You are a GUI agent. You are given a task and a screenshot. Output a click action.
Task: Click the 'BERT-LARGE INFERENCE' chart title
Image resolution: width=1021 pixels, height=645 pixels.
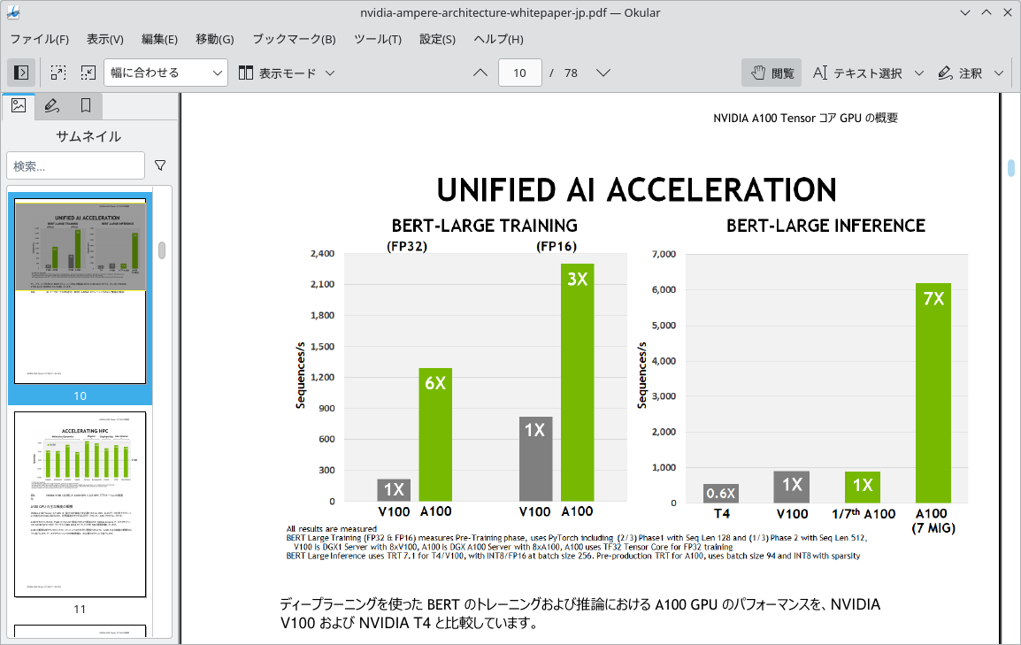(825, 226)
